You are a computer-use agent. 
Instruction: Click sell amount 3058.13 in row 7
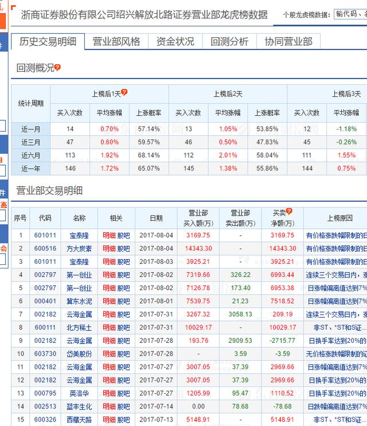click(240, 314)
